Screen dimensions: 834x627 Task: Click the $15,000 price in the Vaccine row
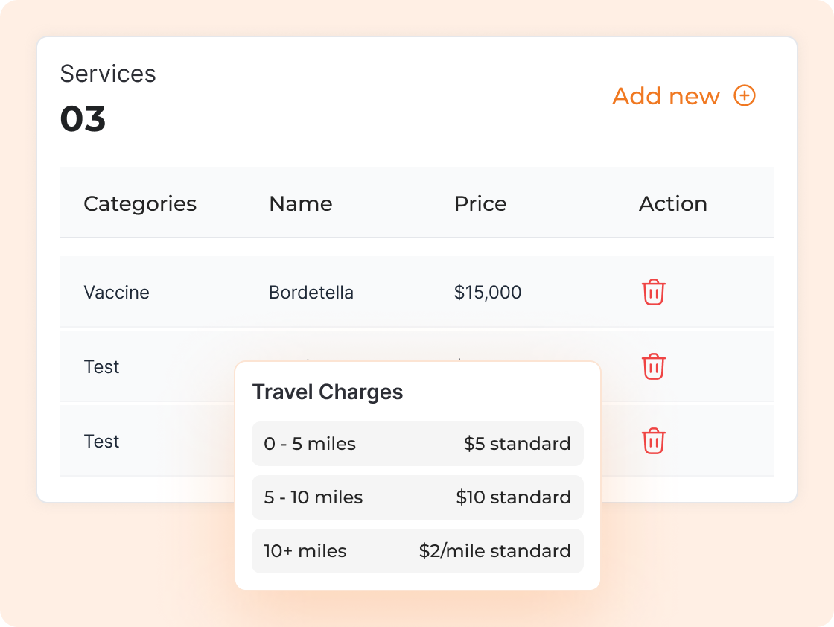[x=488, y=293]
